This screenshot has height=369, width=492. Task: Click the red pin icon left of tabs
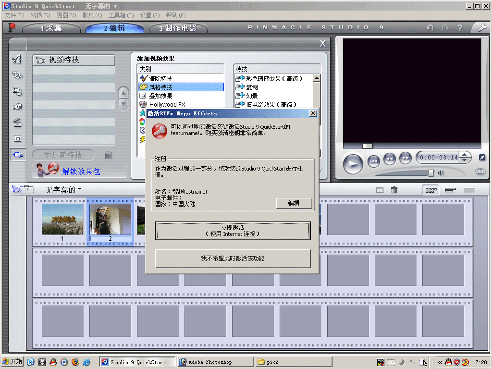12,27
